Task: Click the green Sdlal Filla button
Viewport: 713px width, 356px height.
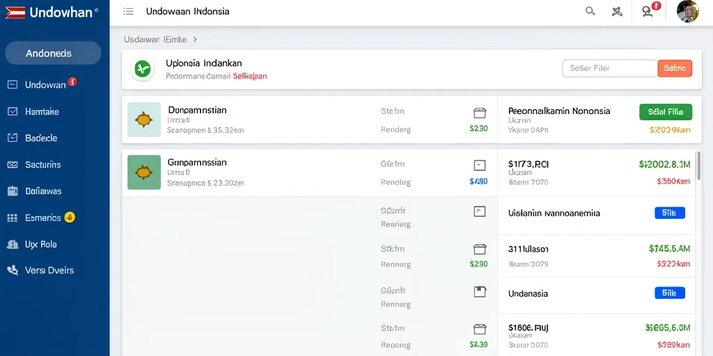Action: [x=666, y=112]
